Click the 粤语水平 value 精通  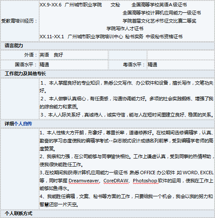152,65
